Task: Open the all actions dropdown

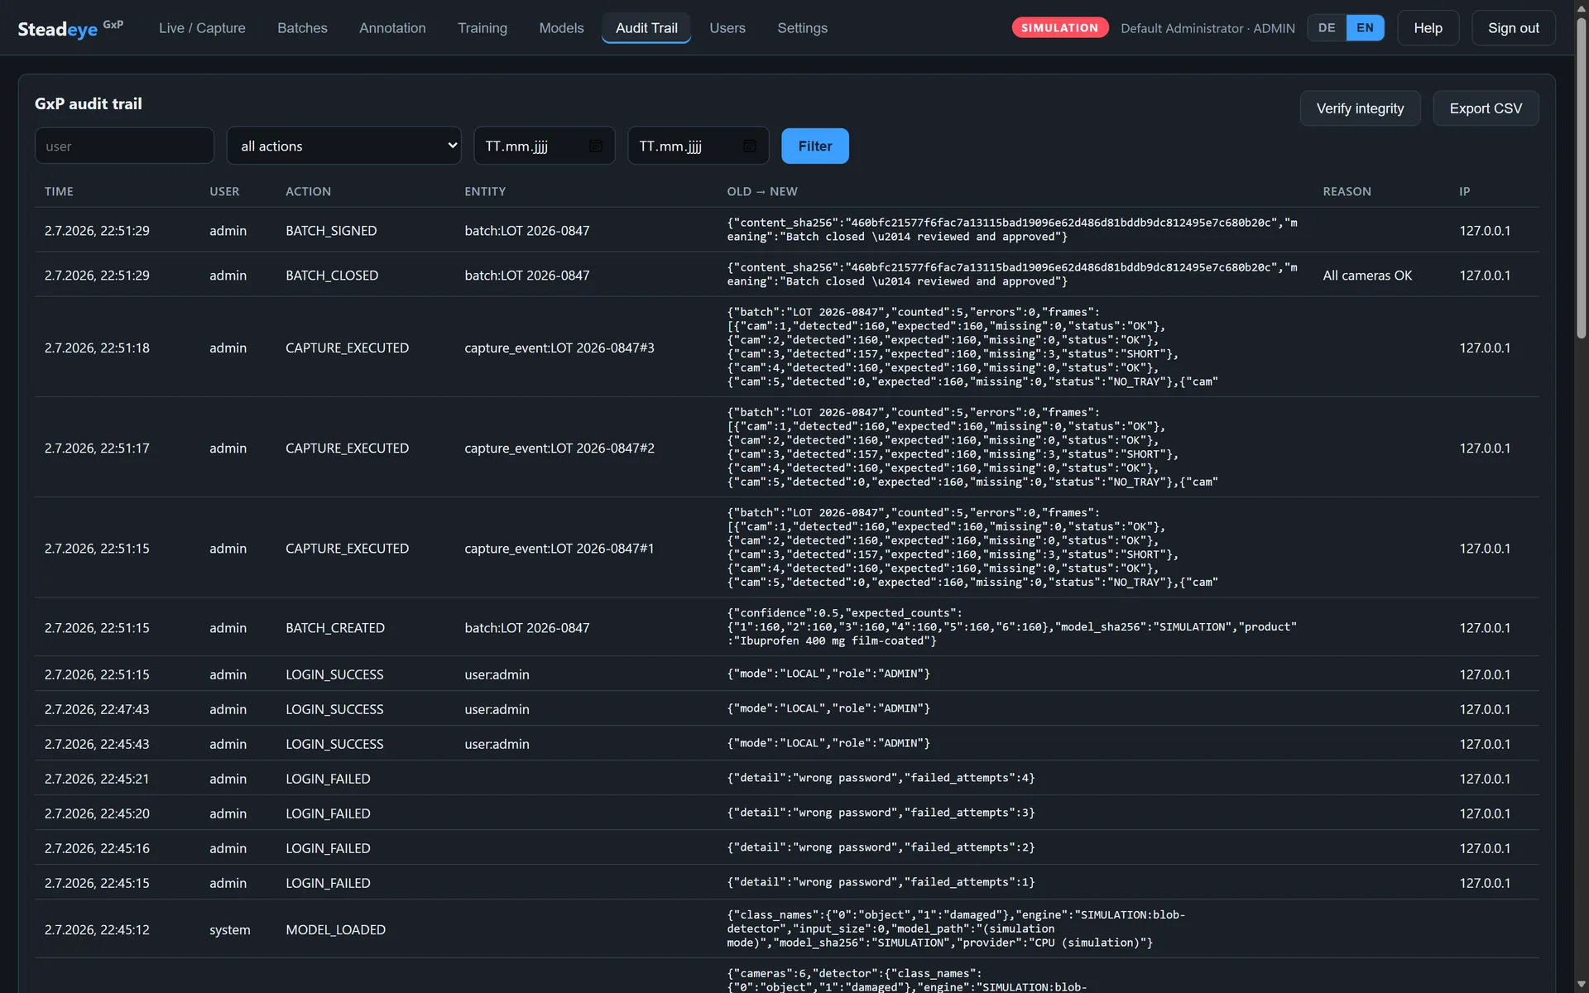Action: pos(343,146)
